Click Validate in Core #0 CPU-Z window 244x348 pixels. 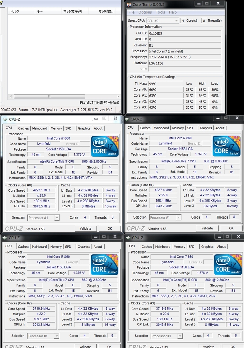pos(86,228)
